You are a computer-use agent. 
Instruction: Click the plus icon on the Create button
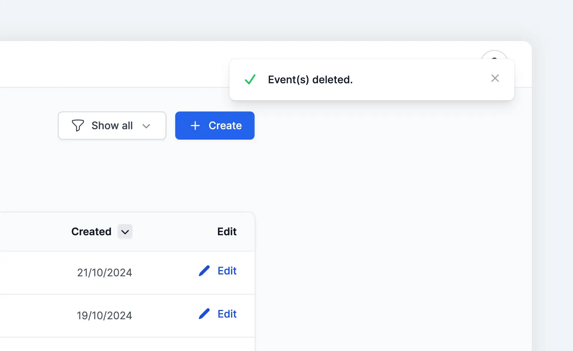point(194,125)
